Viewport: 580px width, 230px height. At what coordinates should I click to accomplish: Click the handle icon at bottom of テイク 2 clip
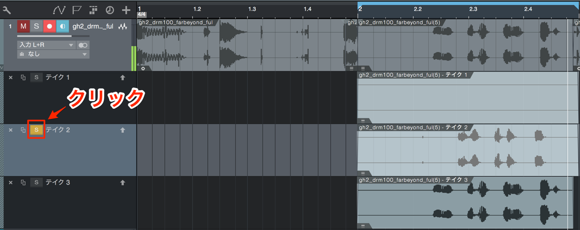click(363, 173)
